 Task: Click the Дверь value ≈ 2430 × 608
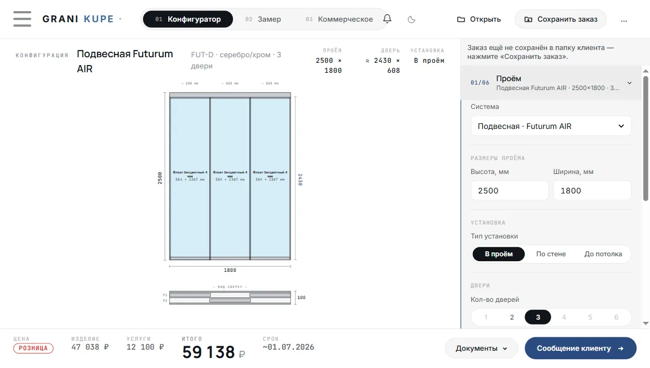pos(383,66)
